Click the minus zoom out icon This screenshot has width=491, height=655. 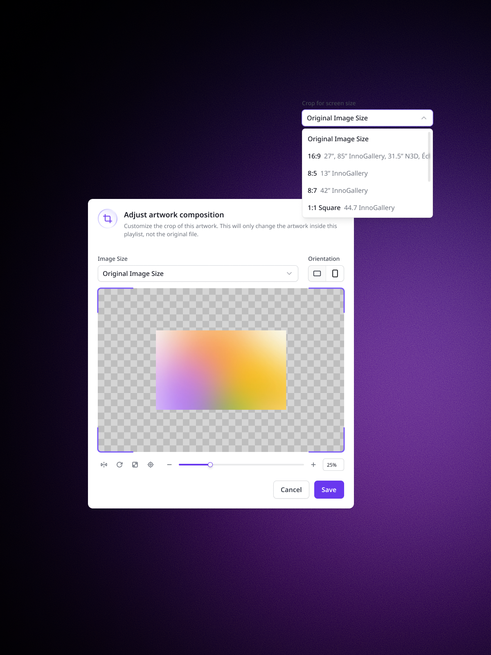169,465
